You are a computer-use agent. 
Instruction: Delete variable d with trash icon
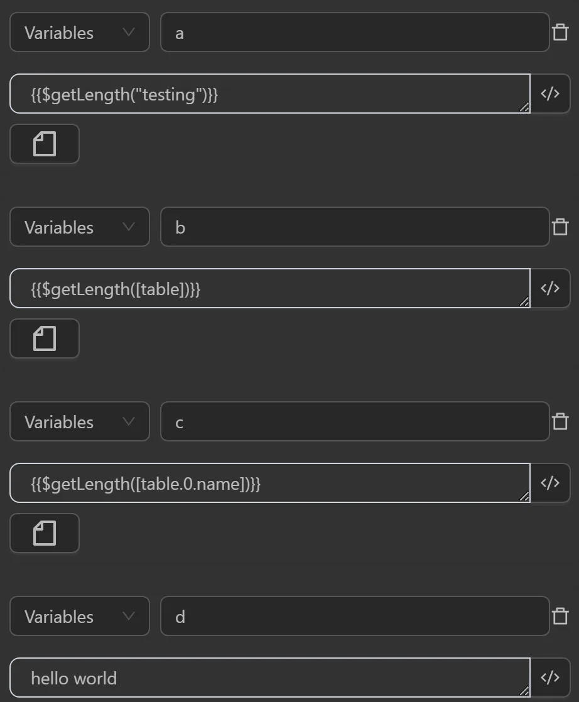(560, 616)
